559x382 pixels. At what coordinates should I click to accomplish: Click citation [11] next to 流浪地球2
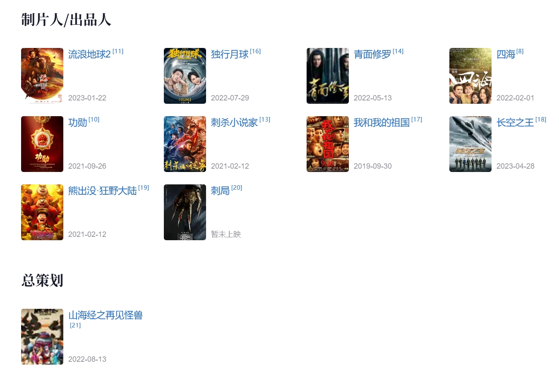pos(118,51)
